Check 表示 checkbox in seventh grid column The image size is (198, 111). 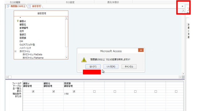pyautogui.click(x=156, y=92)
